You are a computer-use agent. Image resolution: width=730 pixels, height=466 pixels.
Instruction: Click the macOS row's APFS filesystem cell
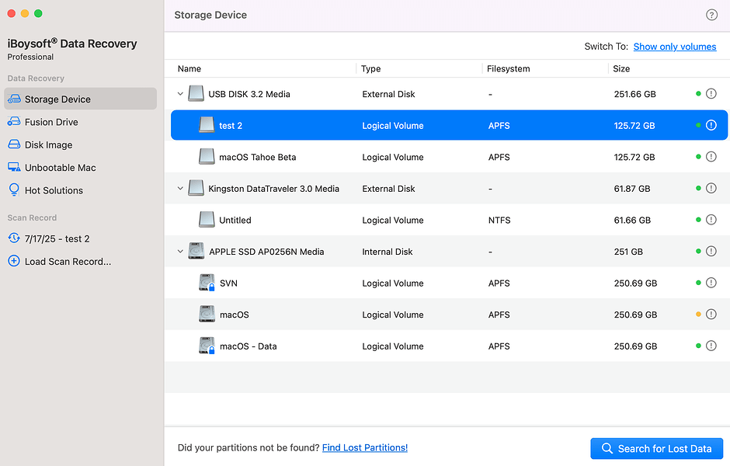pyautogui.click(x=499, y=315)
